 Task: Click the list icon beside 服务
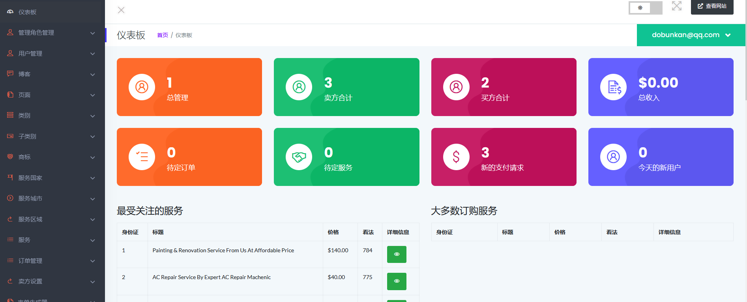tap(10, 239)
